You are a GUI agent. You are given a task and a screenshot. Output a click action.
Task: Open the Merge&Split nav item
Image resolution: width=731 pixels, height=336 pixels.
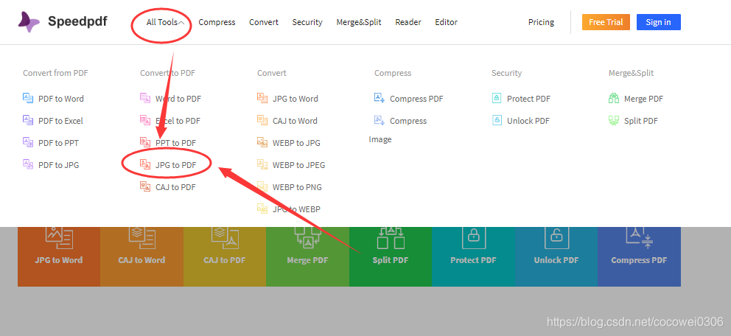[359, 22]
